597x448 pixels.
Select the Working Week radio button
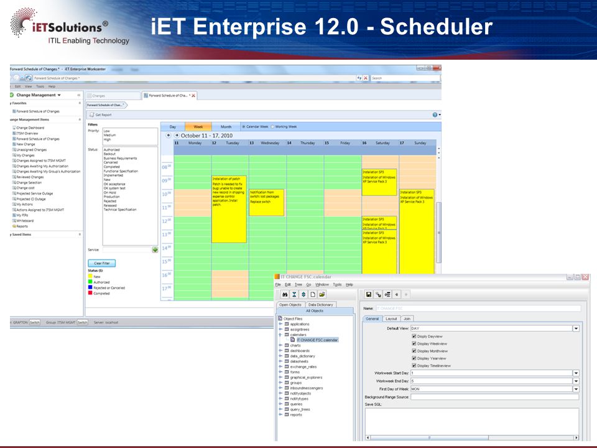pos(272,126)
